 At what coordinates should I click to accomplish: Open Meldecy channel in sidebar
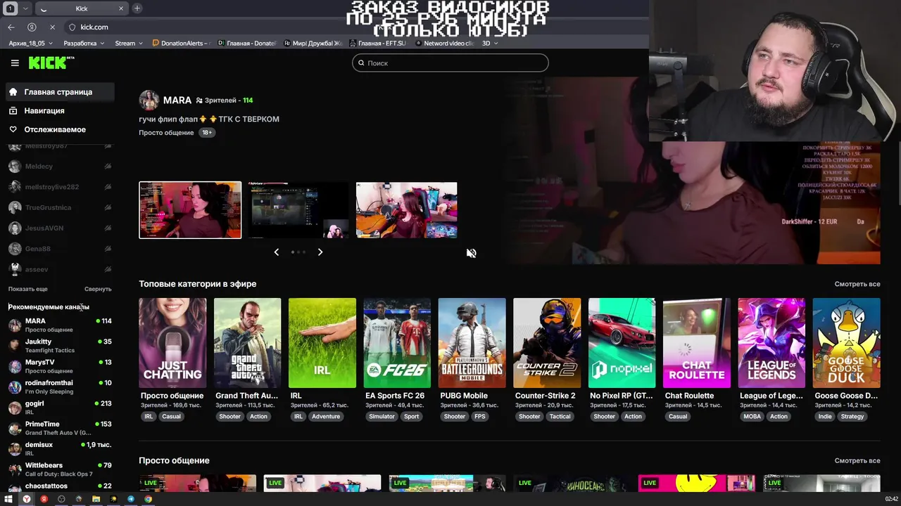60,167
